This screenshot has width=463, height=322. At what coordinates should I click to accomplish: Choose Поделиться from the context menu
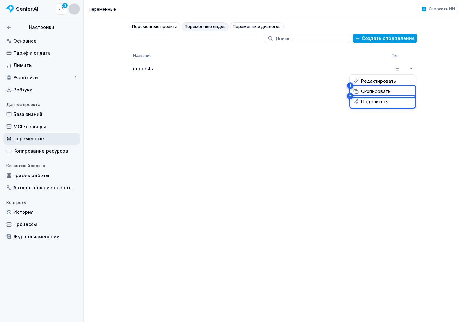click(x=383, y=102)
